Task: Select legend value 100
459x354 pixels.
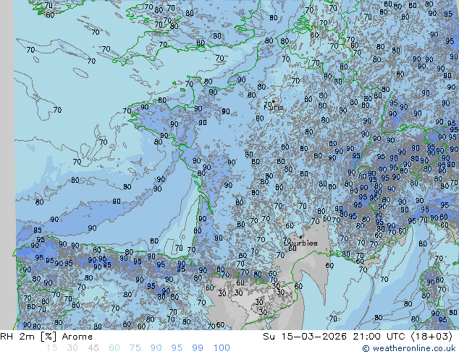Action: pyautogui.click(x=222, y=348)
